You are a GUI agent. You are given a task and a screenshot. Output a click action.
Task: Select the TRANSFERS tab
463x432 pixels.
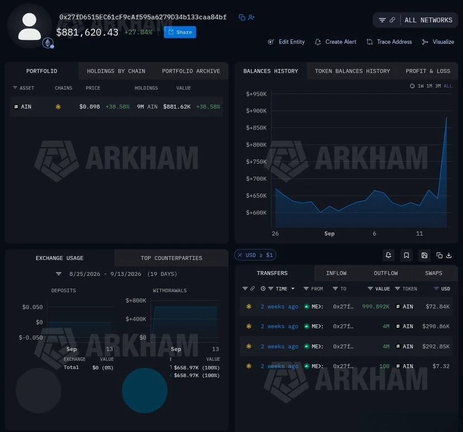(272, 273)
